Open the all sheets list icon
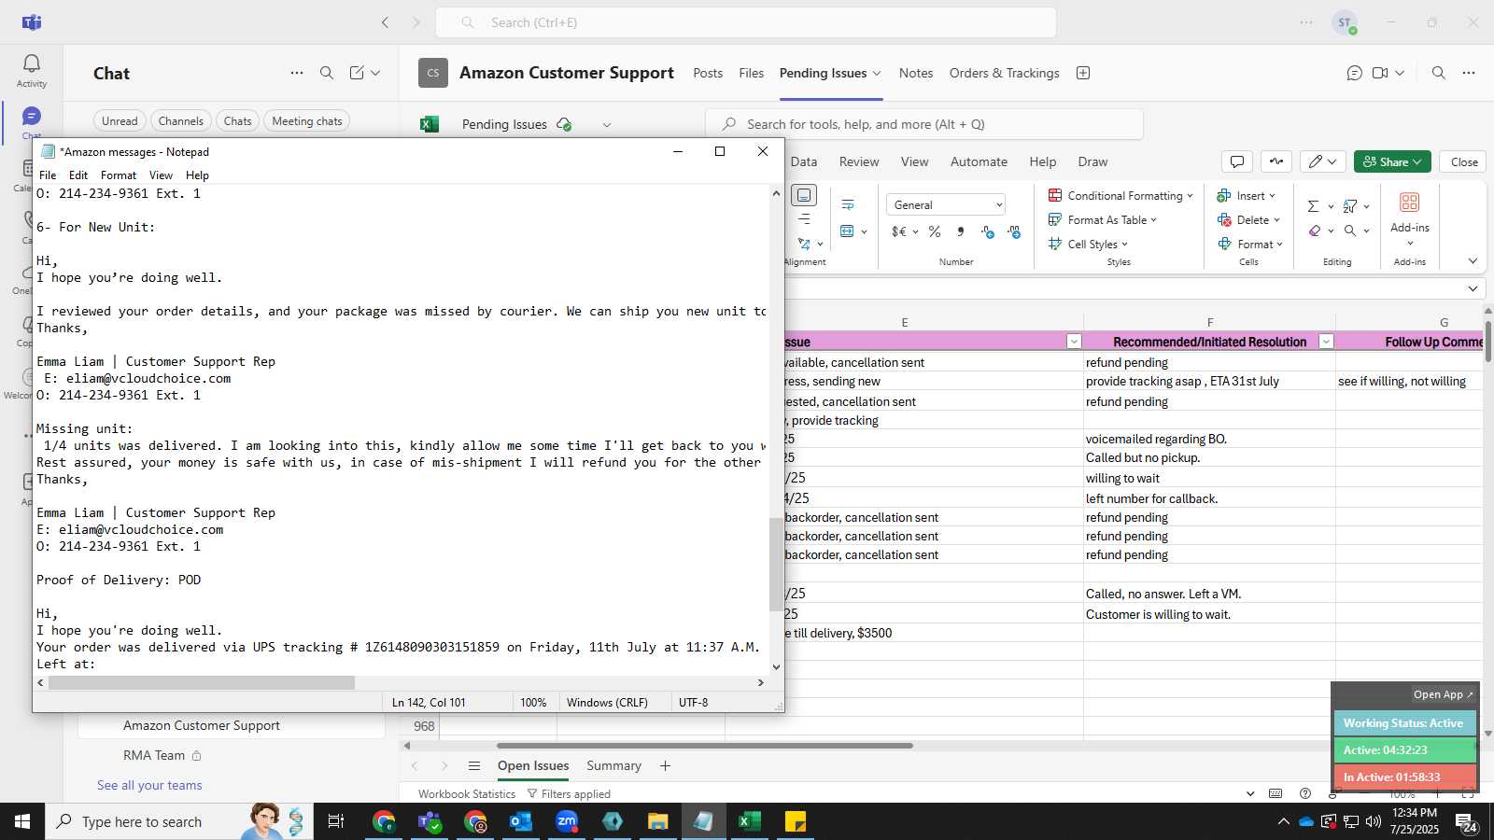The image size is (1494, 840). 474,765
